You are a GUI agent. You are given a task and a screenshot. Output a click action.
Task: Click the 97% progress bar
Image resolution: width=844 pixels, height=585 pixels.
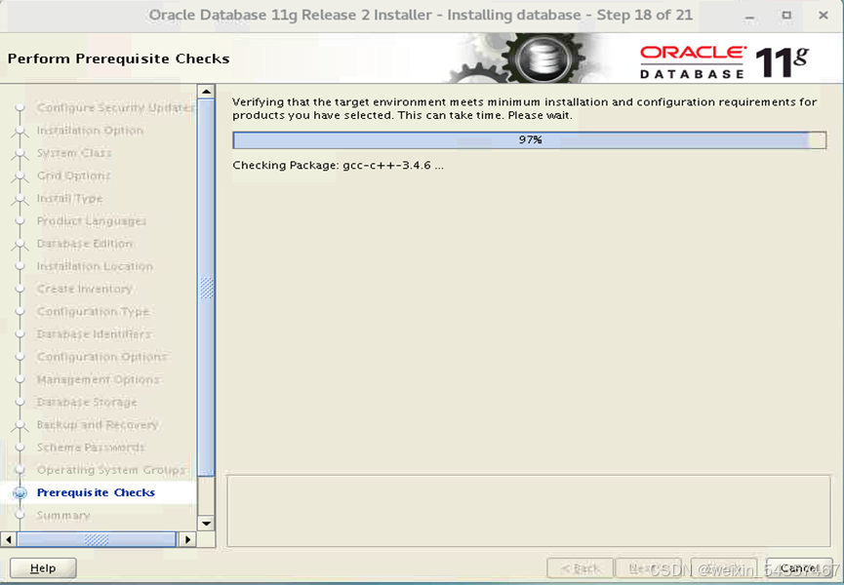click(529, 140)
